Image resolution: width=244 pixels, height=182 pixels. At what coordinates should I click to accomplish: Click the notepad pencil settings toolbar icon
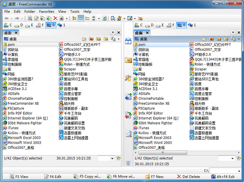tap(130, 18)
